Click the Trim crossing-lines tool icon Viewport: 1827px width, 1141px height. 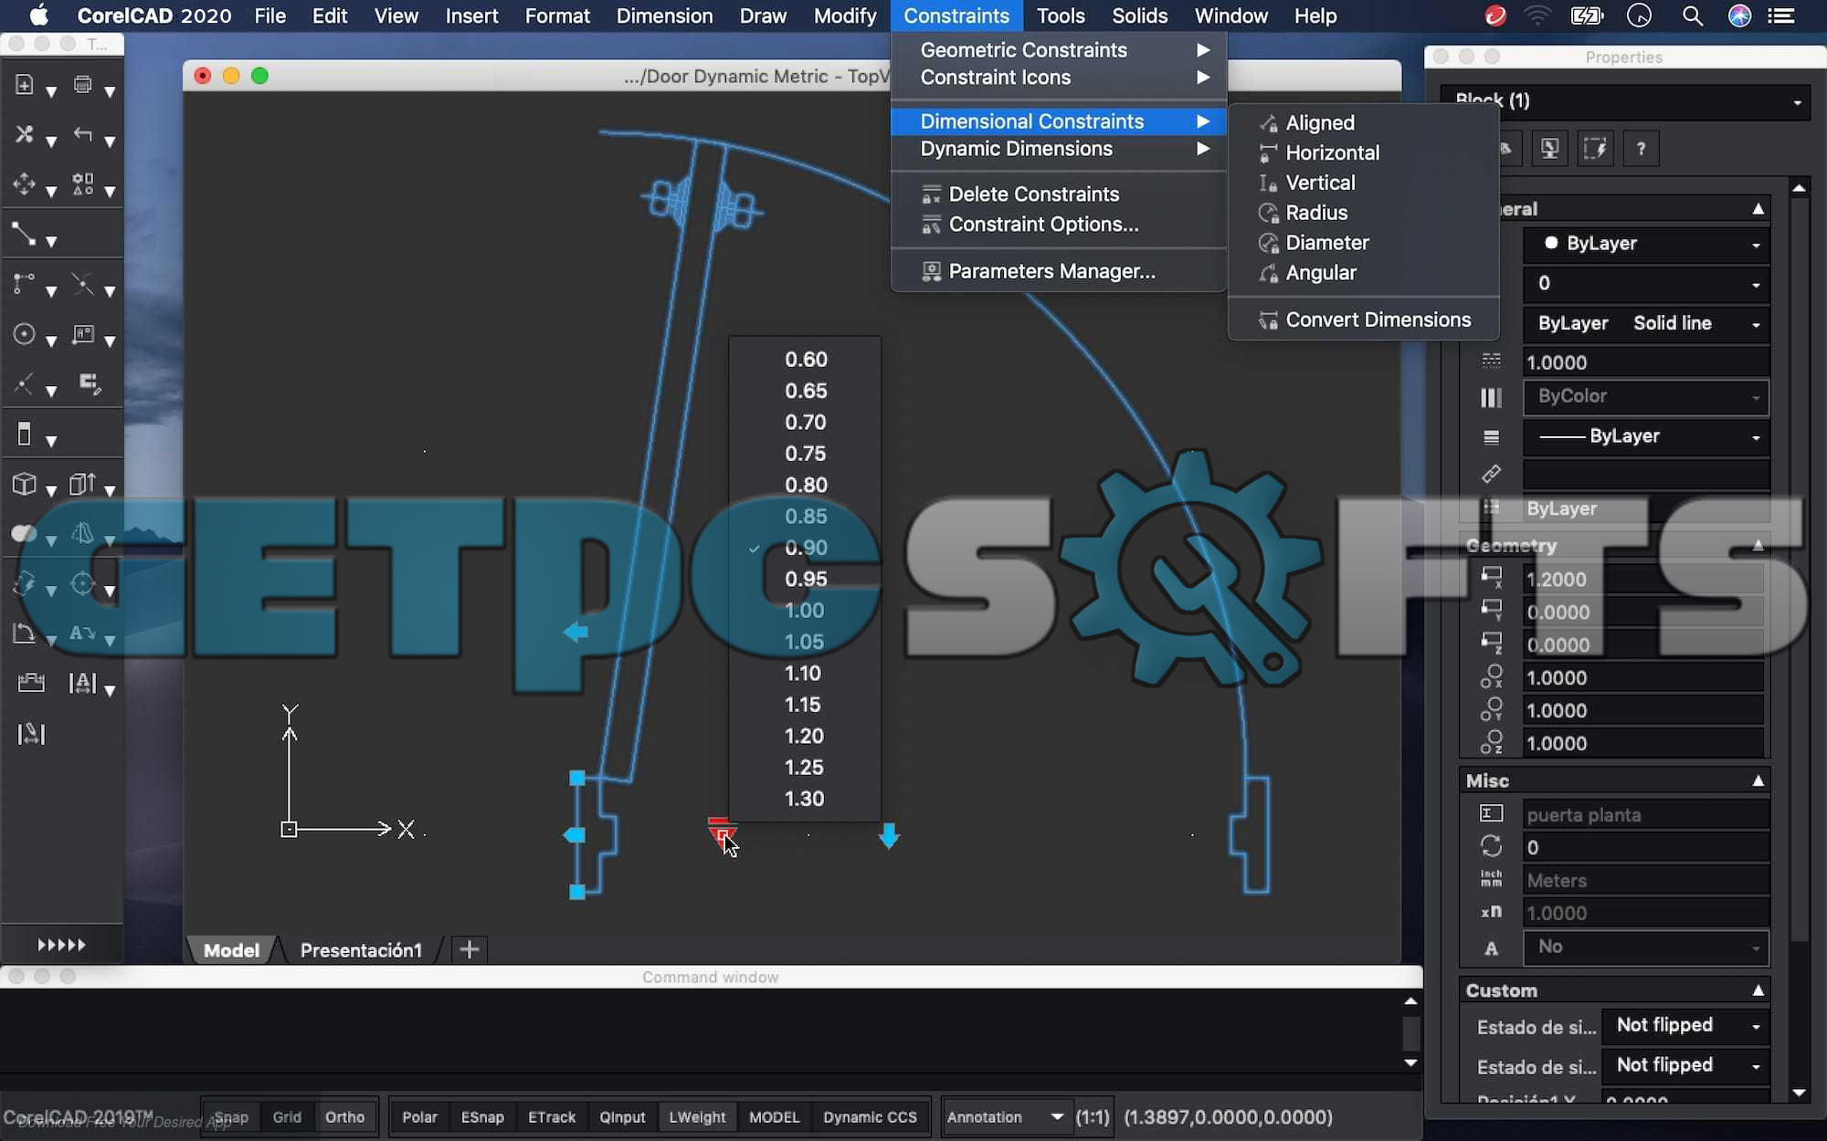83,285
